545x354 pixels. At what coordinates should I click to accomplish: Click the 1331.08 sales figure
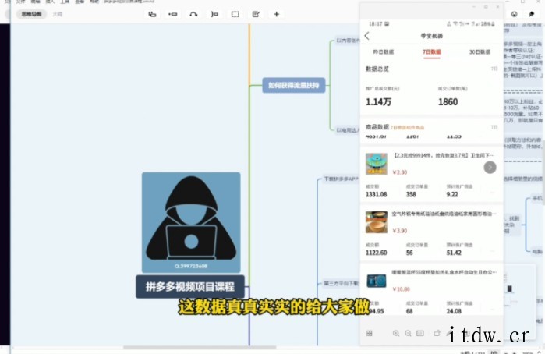pos(376,194)
